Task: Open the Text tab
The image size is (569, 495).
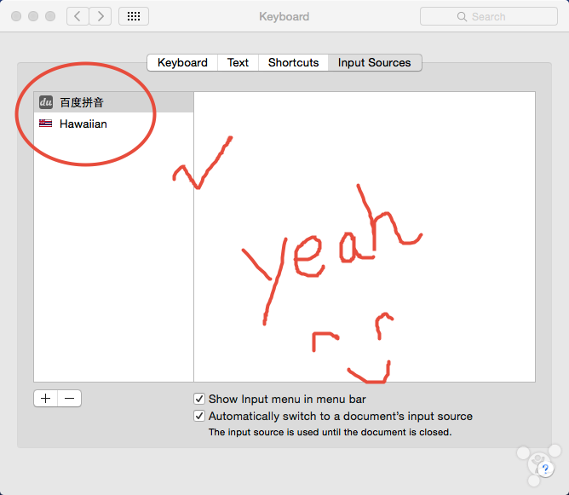Action: click(x=238, y=62)
